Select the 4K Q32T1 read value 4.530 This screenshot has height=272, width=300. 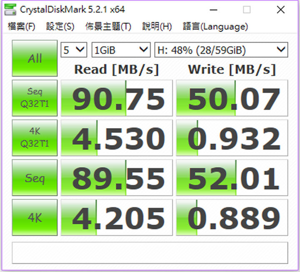pyautogui.click(x=117, y=138)
